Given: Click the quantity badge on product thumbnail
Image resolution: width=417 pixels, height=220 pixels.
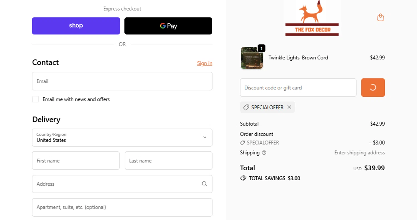Looking at the screenshot, I should click(x=261, y=48).
